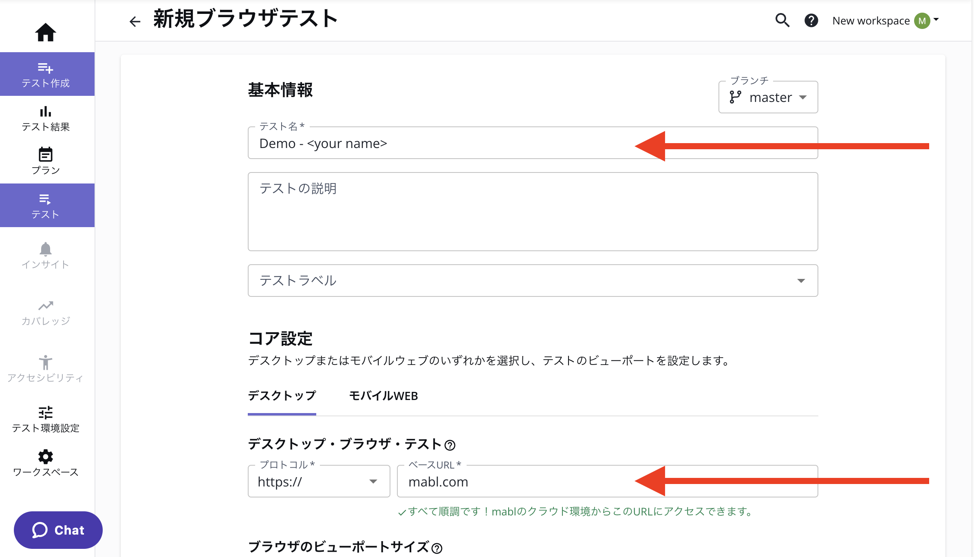Open help question mark in header
974x557 pixels.
pos(811,20)
